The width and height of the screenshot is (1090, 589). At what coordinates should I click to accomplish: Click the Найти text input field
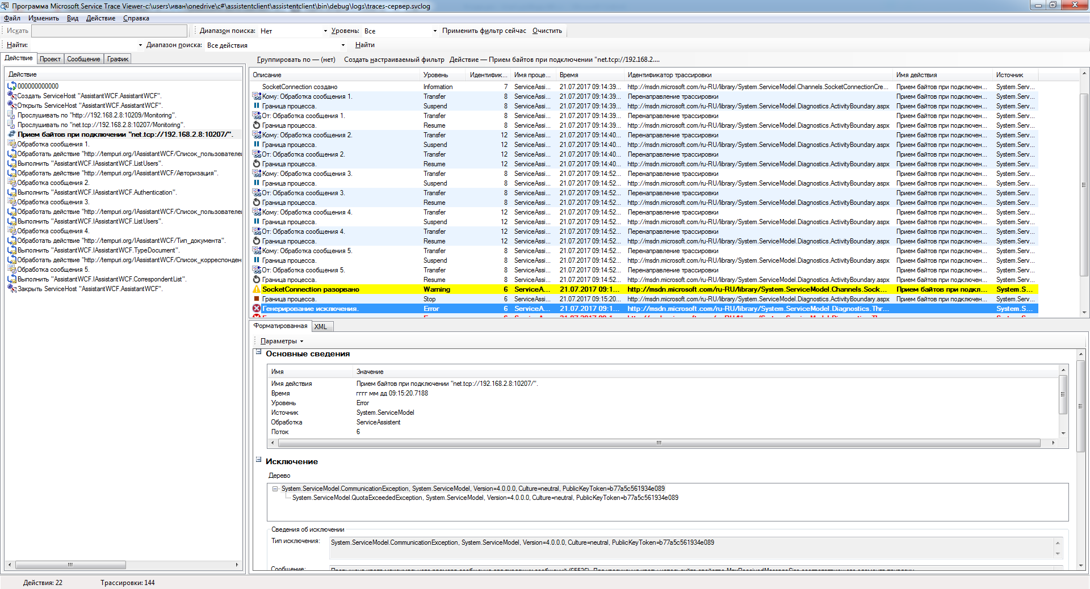point(83,45)
